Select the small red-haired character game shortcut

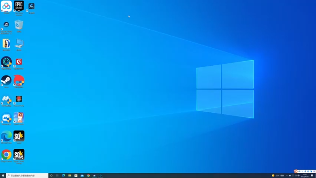click(19, 101)
